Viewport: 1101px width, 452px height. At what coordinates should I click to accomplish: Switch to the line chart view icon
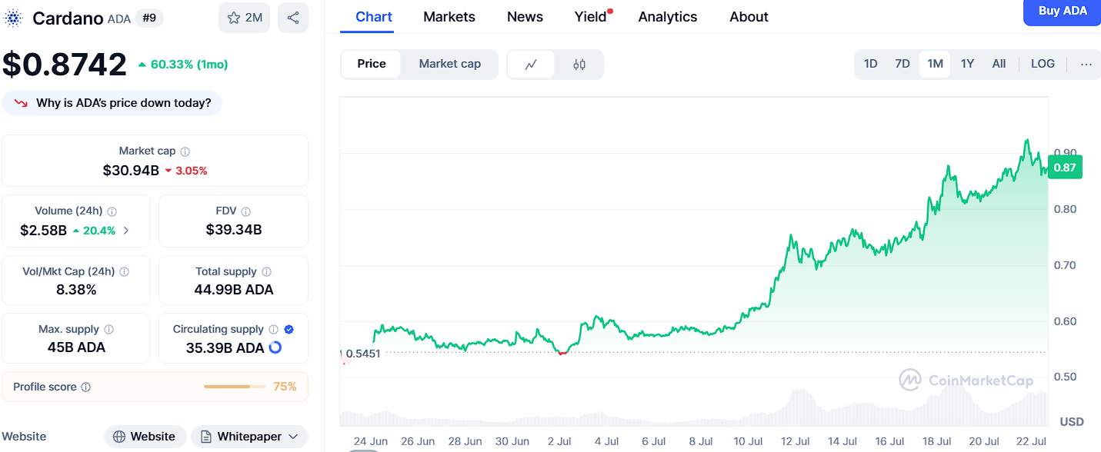click(x=531, y=65)
